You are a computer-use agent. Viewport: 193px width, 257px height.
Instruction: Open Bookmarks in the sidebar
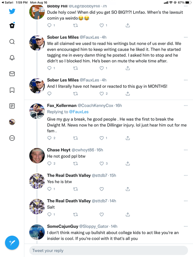click(12, 90)
